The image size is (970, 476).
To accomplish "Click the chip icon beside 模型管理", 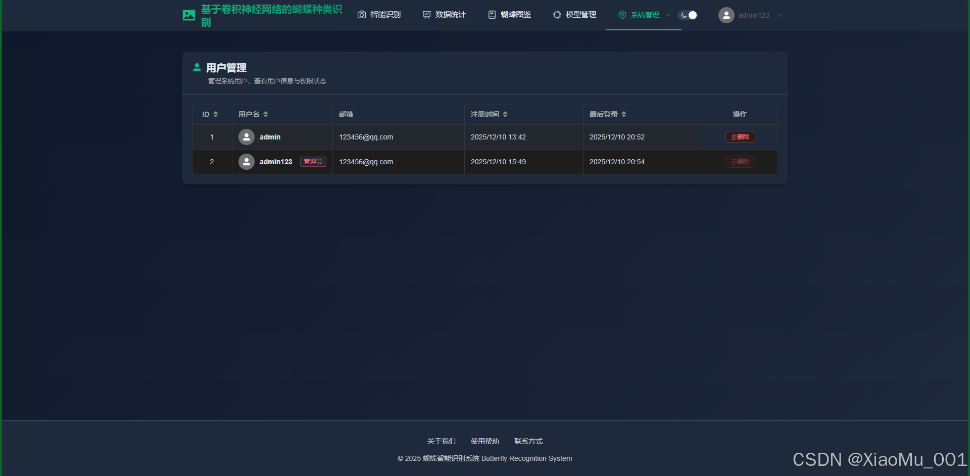I will click(x=557, y=15).
